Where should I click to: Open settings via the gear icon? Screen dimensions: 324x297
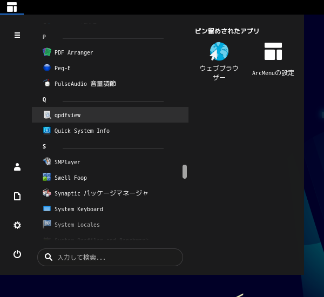(x=17, y=225)
